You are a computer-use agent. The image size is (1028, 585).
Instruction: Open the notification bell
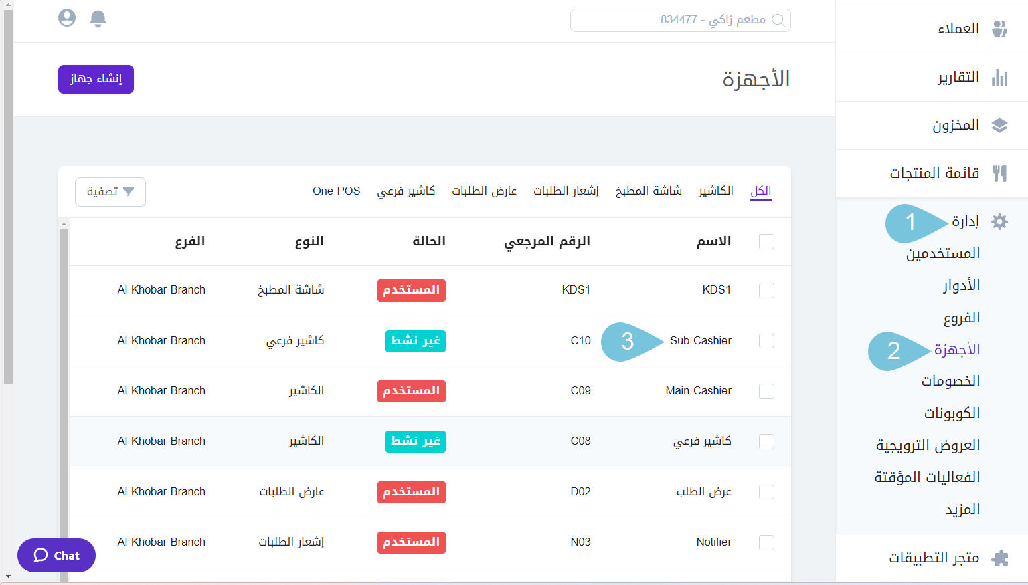coord(98,18)
